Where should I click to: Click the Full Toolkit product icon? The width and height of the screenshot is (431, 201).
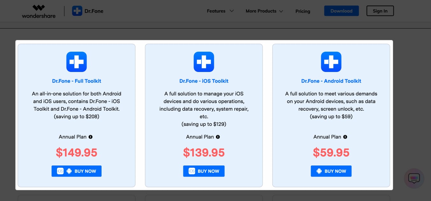tap(76, 62)
